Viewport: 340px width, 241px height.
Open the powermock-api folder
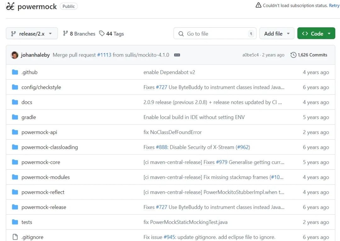tap(39, 132)
